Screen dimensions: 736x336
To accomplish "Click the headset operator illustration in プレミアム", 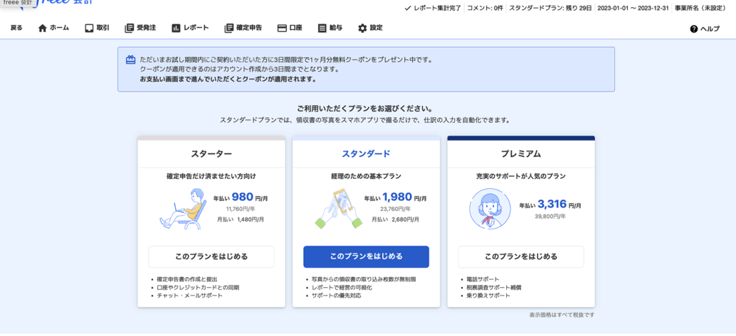I will (490, 209).
